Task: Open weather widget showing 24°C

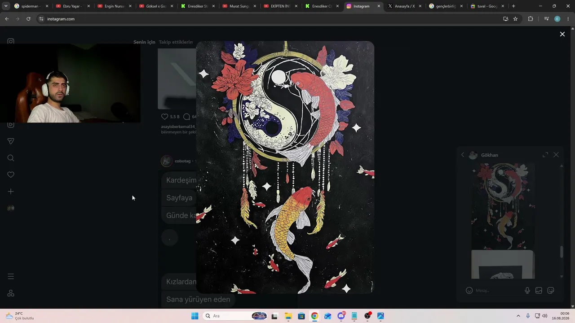Action: [x=20, y=316]
